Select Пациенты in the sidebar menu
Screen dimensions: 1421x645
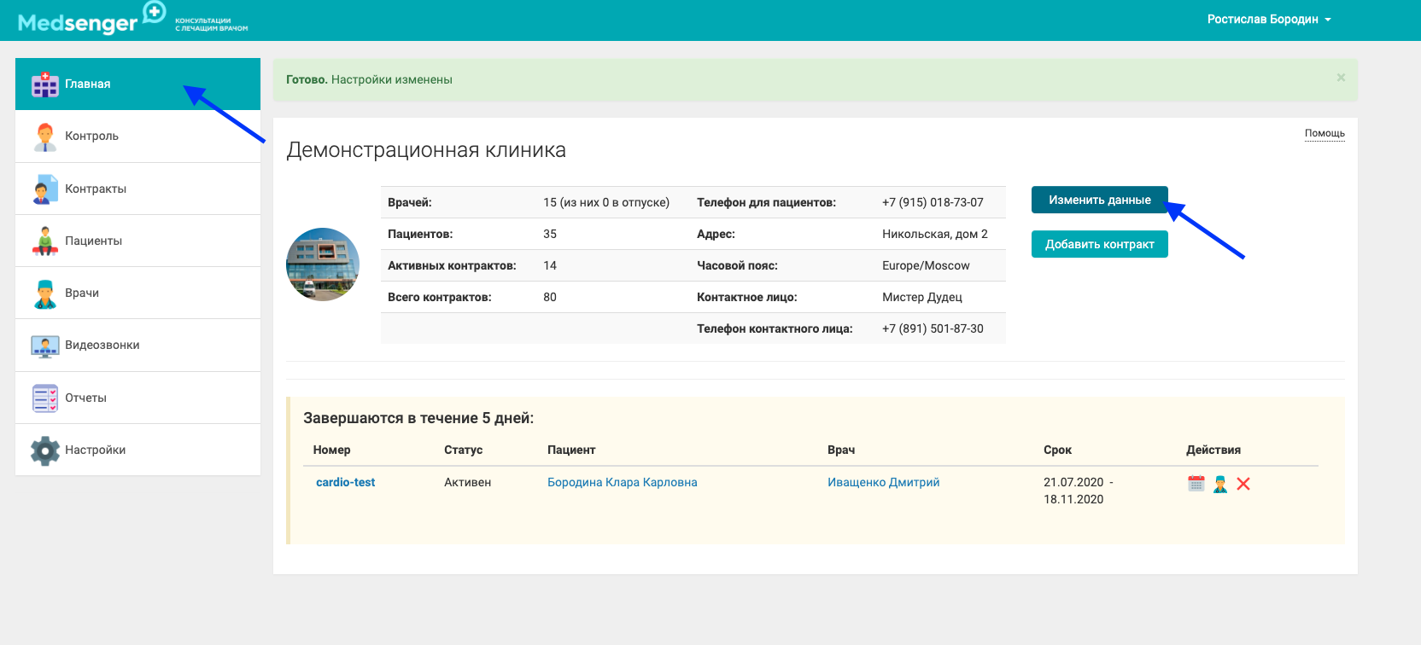(93, 241)
